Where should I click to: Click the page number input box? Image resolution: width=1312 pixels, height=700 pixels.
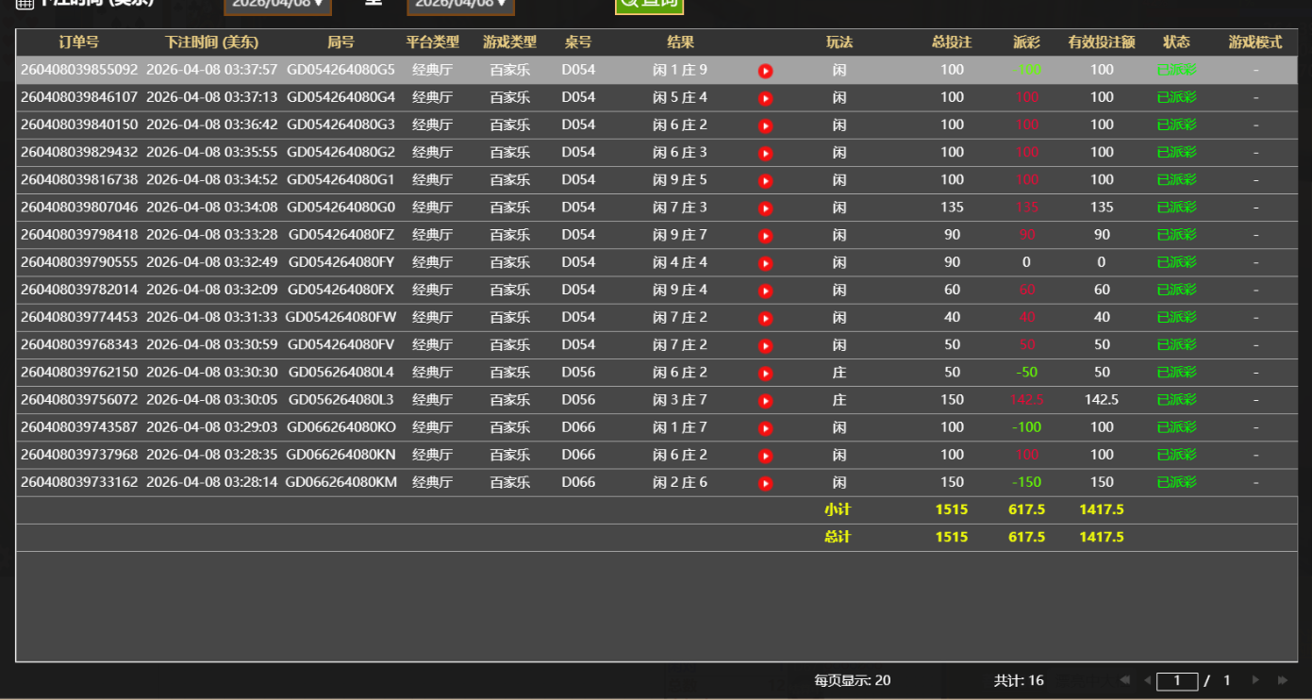coord(1176,679)
